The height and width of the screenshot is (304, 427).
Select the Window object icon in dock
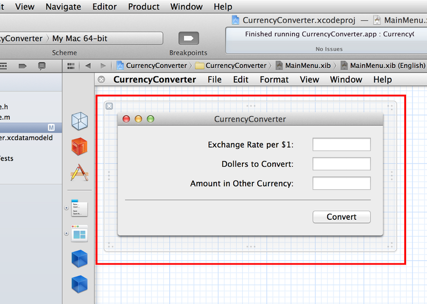pyautogui.click(x=79, y=234)
